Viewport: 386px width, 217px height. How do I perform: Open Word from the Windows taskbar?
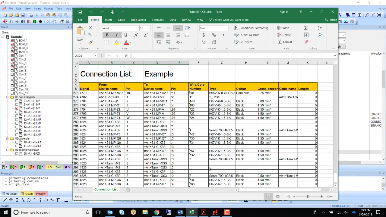[180, 212]
